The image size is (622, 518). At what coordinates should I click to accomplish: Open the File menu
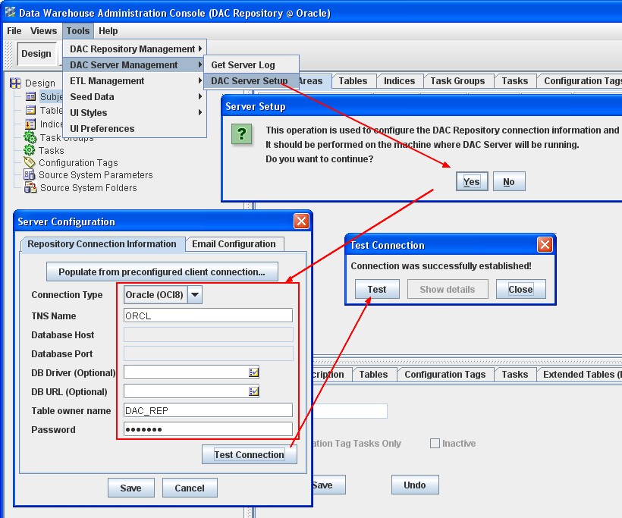[14, 31]
